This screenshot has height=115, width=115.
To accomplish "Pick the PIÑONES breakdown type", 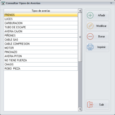I will point(41,36).
